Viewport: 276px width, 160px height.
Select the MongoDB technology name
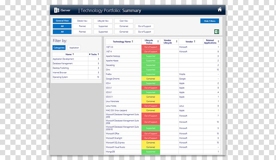tap(110, 152)
